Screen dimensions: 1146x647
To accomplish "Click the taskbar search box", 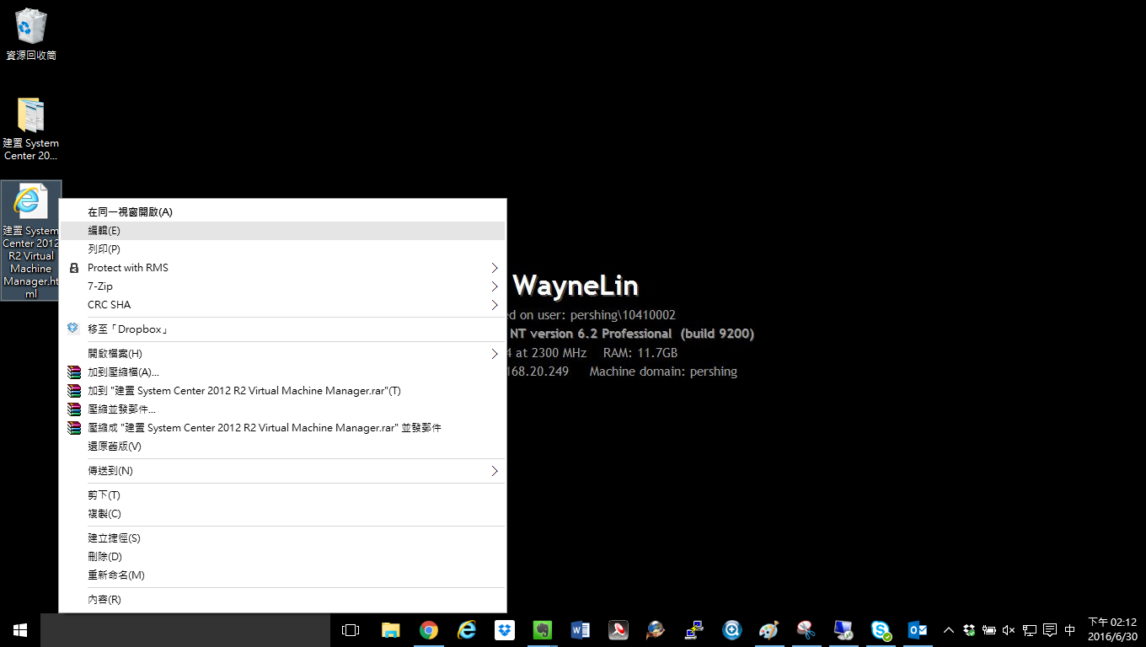I will pyautogui.click(x=185, y=630).
